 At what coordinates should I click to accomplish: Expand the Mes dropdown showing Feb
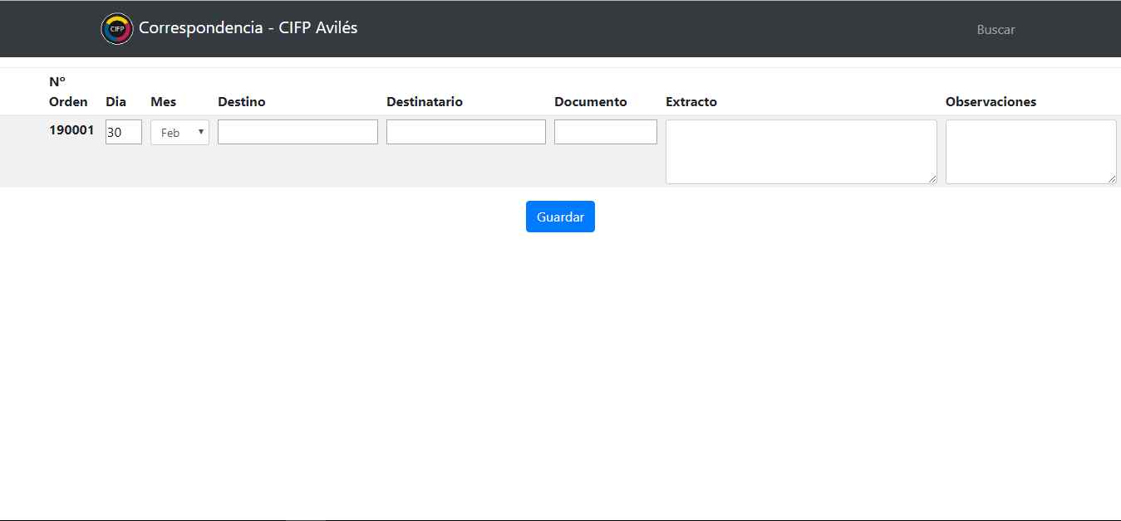point(179,132)
